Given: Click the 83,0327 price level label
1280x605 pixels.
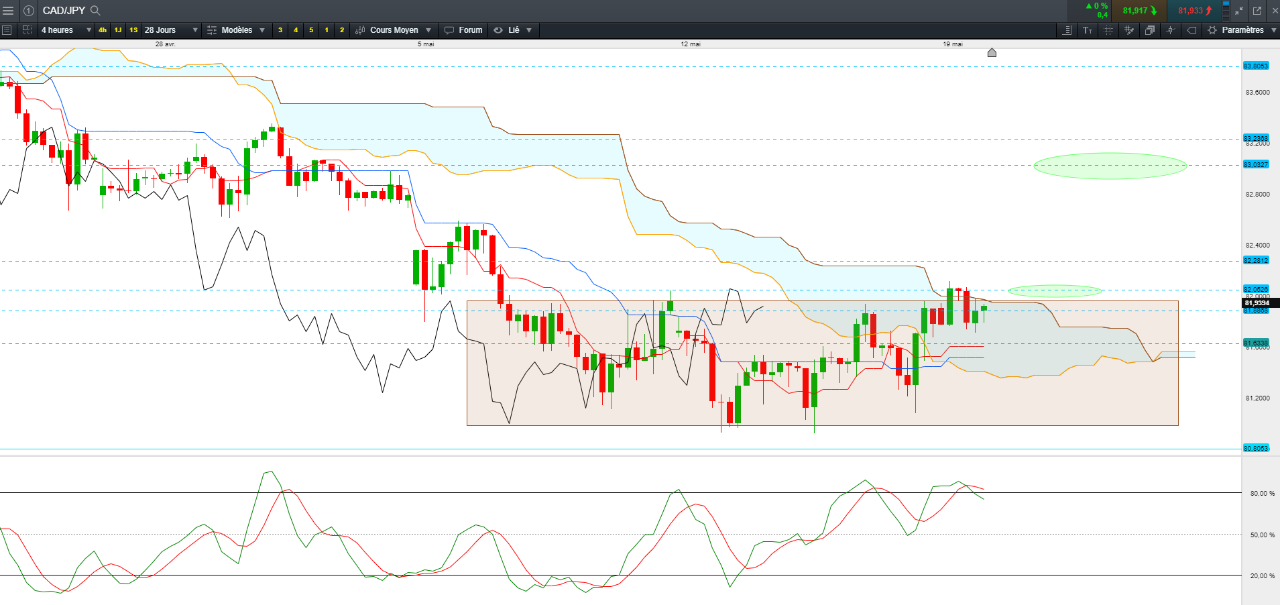Looking at the screenshot, I should click(x=1256, y=164).
